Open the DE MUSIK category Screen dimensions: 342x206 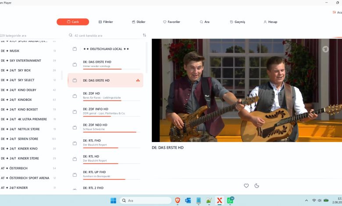click(x=28, y=51)
